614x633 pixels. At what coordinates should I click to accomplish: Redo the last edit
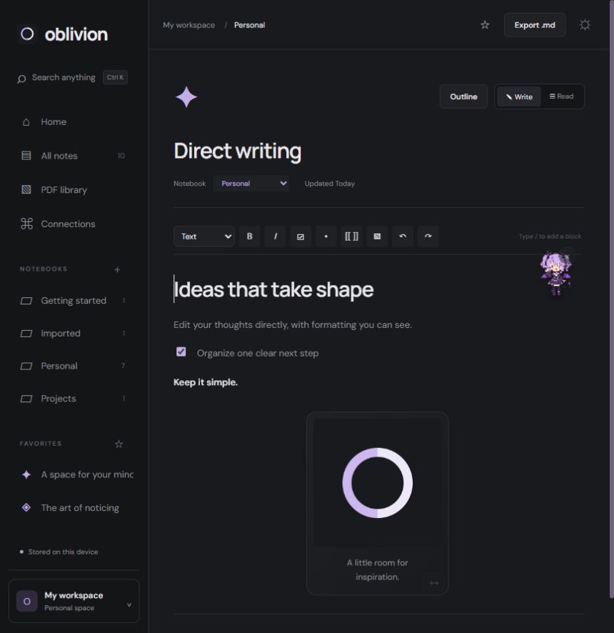(x=428, y=236)
